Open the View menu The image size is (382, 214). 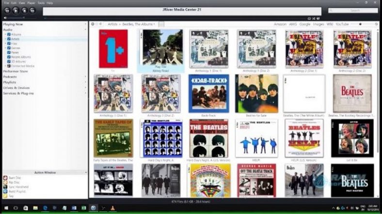tap(22, 3)
